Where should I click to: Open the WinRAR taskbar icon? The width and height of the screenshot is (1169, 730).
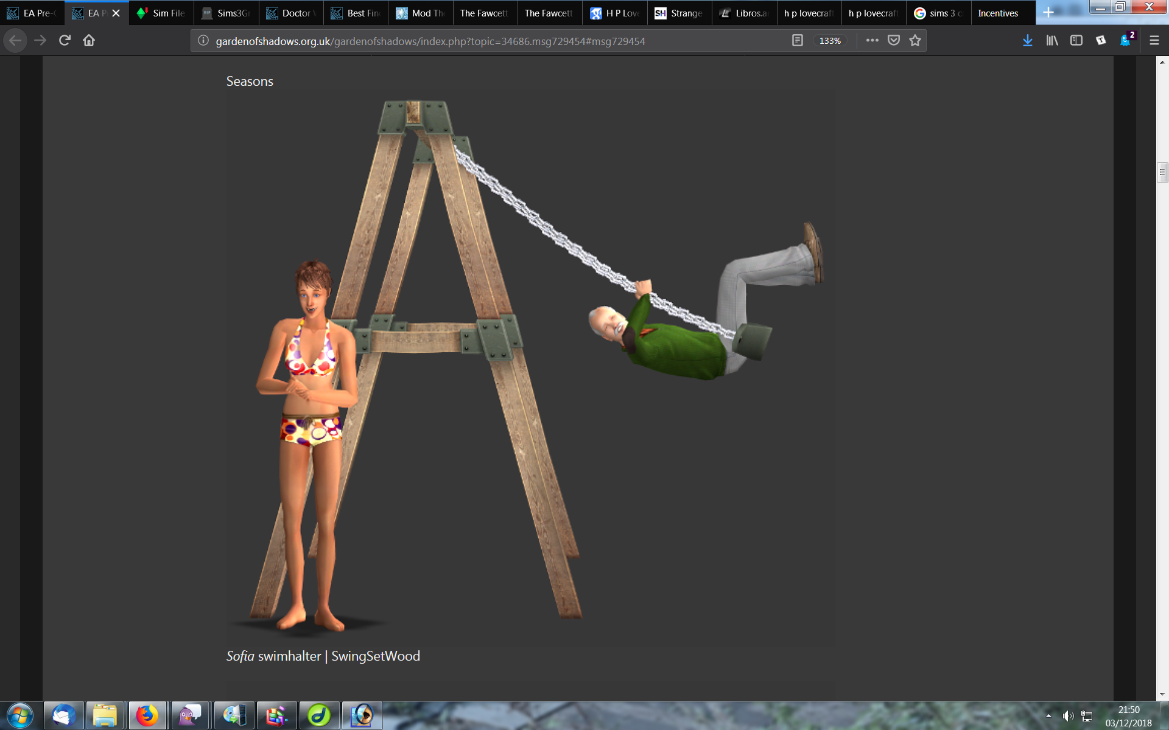pyautogui.click(x=276, y=716)
